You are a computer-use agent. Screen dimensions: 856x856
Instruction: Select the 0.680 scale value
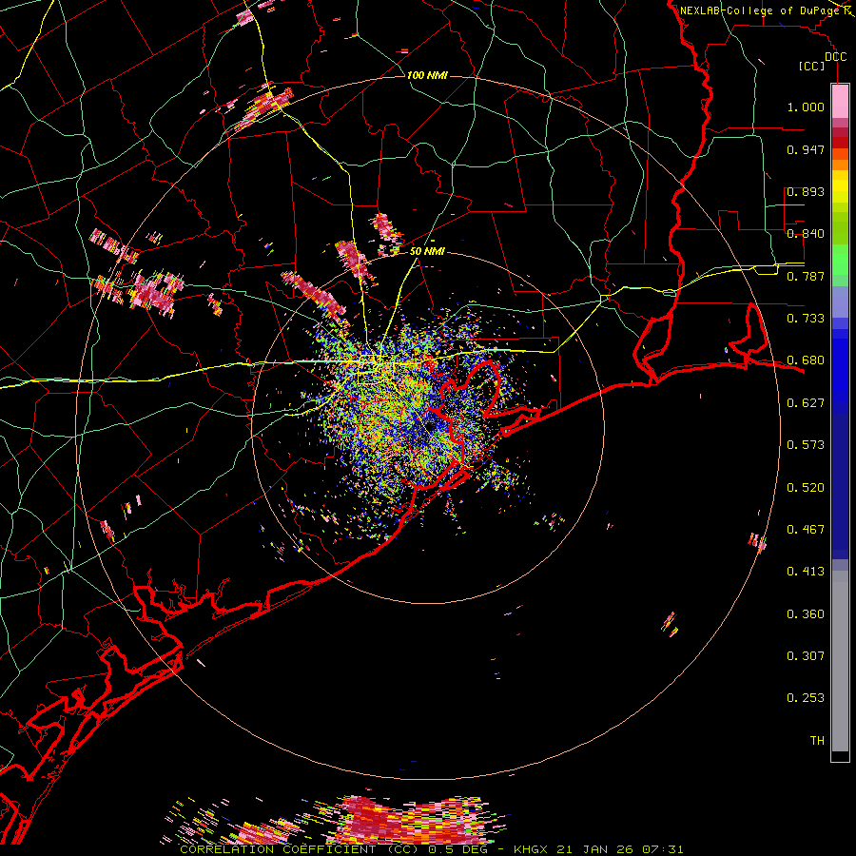pyautogui.click(x=806, y=360)
